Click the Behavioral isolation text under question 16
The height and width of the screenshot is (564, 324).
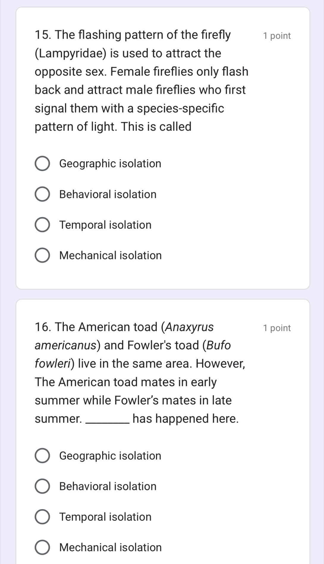(108, 486)
